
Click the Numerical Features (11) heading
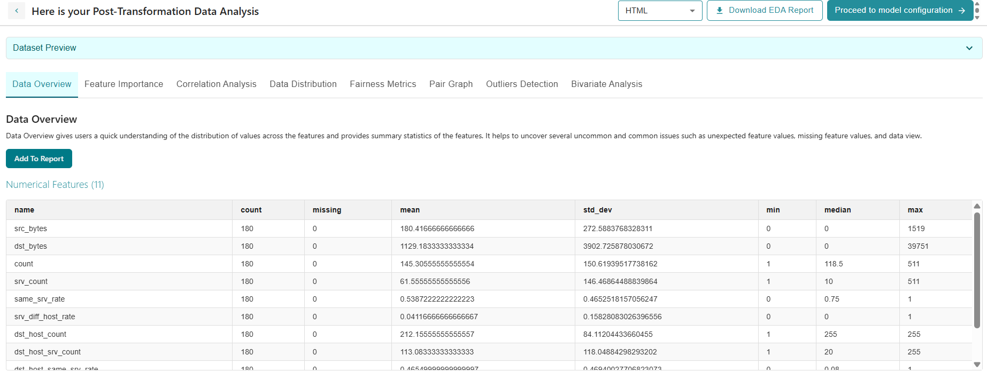click(55, 185)
